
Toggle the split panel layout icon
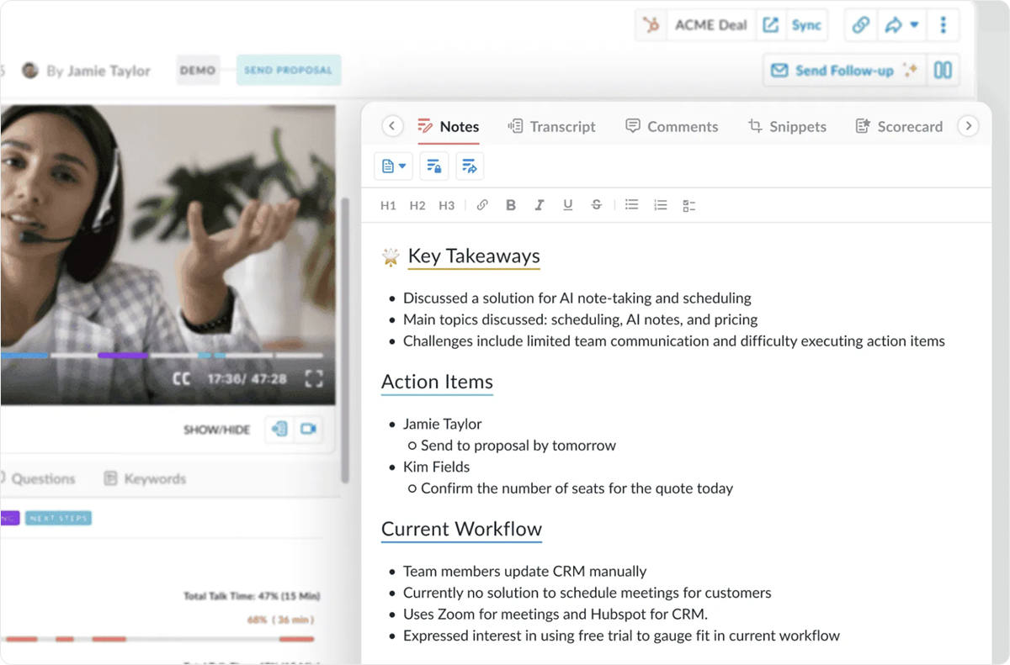click(943, 71)
